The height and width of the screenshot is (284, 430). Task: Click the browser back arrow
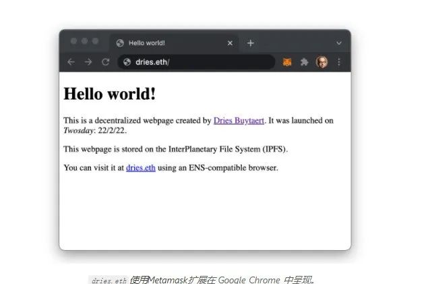71,62
